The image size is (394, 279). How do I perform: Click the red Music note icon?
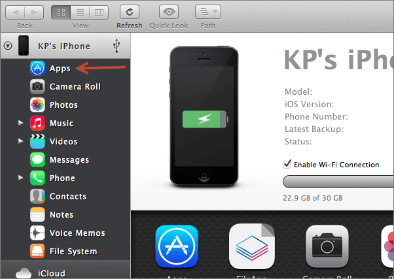pos(37,123)
